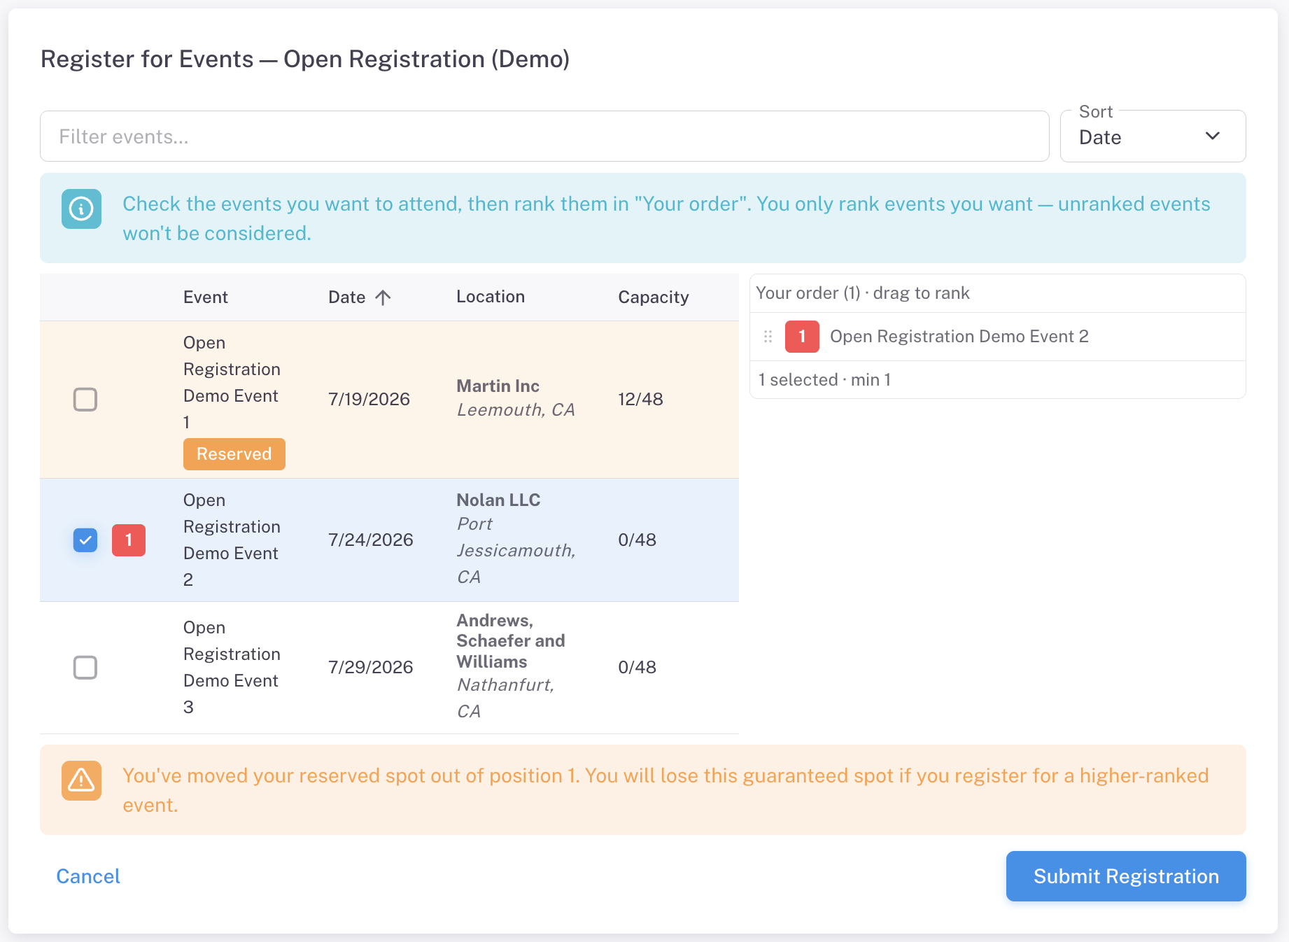Click red rank badge in Your order
Screen dimensions: 1289x942
[802, 337]
